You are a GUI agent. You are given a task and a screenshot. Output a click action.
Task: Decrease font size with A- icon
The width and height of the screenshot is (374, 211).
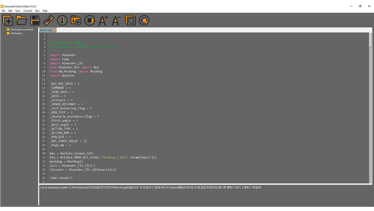pyautogui.click(x=117, y=20)
